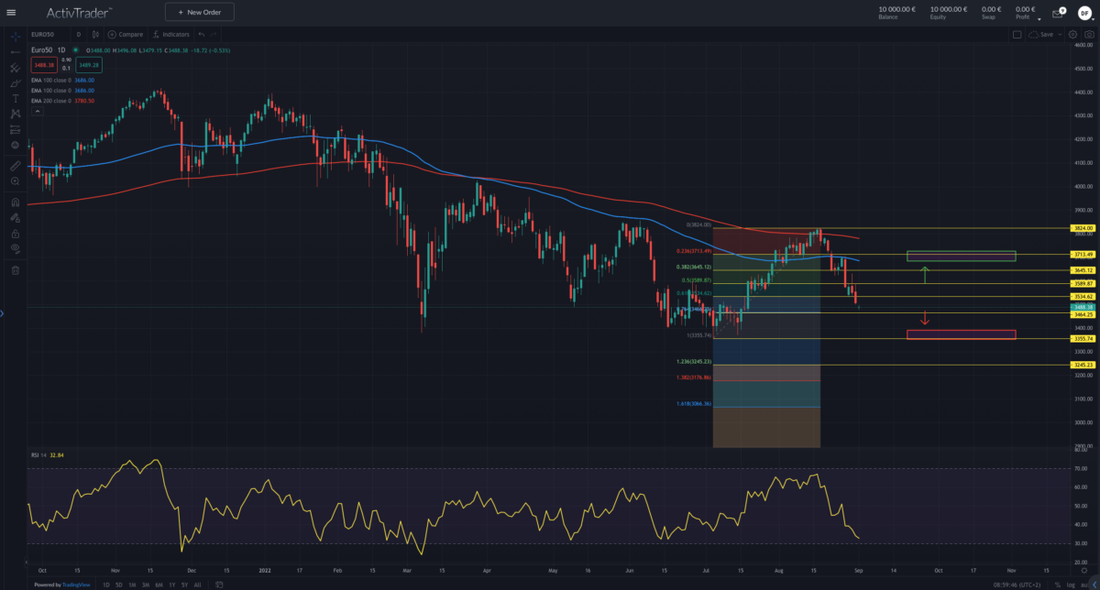Click the New Order button
Screen dimensions: 1100x590
pyautogui.click(x=200, y=12)
